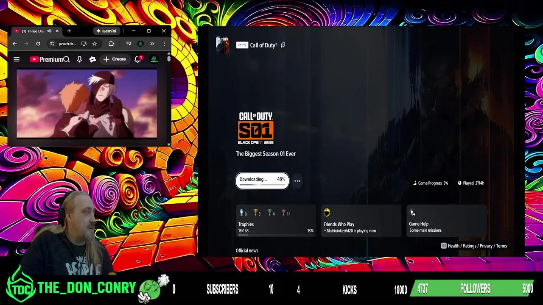The height and width of the screenshot is (305, 543).
Task: Close the Three Days YouTube tab
Action: [x=57, y=31]
